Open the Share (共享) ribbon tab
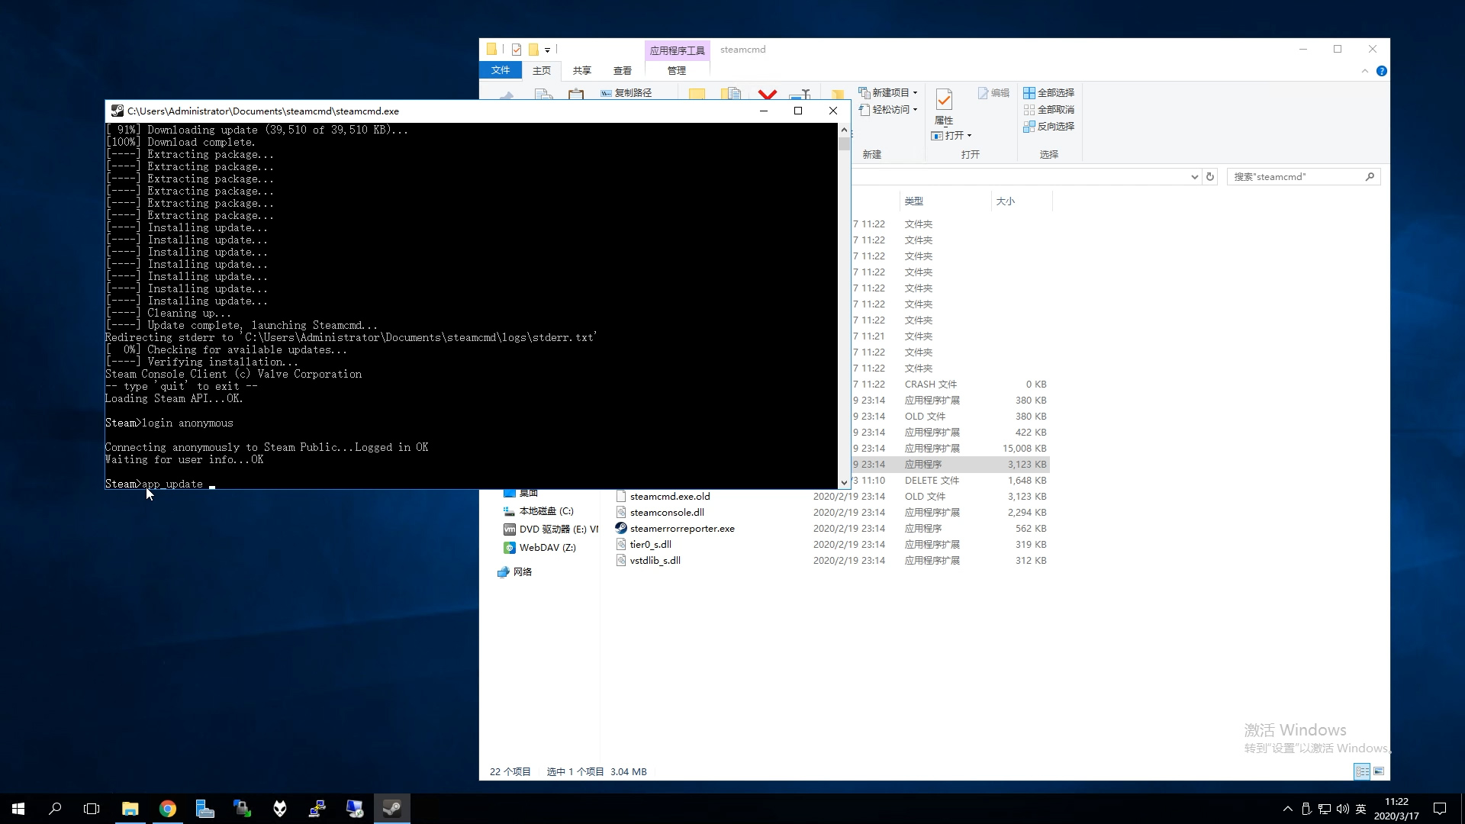The width and height of the screenshot is (1465, 824). [581, 70]
